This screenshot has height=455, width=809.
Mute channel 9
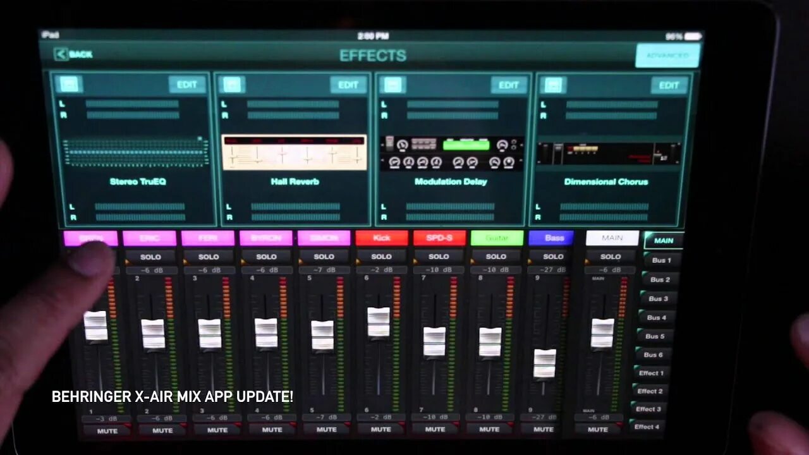(x=544, y=429)
